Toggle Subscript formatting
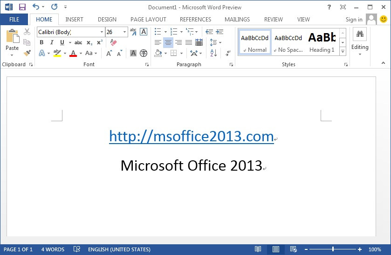The width and height of the screenshot is (391, 255). [x=89, y=42]
